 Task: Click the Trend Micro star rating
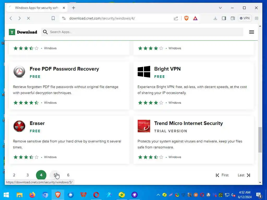(151, 157)
